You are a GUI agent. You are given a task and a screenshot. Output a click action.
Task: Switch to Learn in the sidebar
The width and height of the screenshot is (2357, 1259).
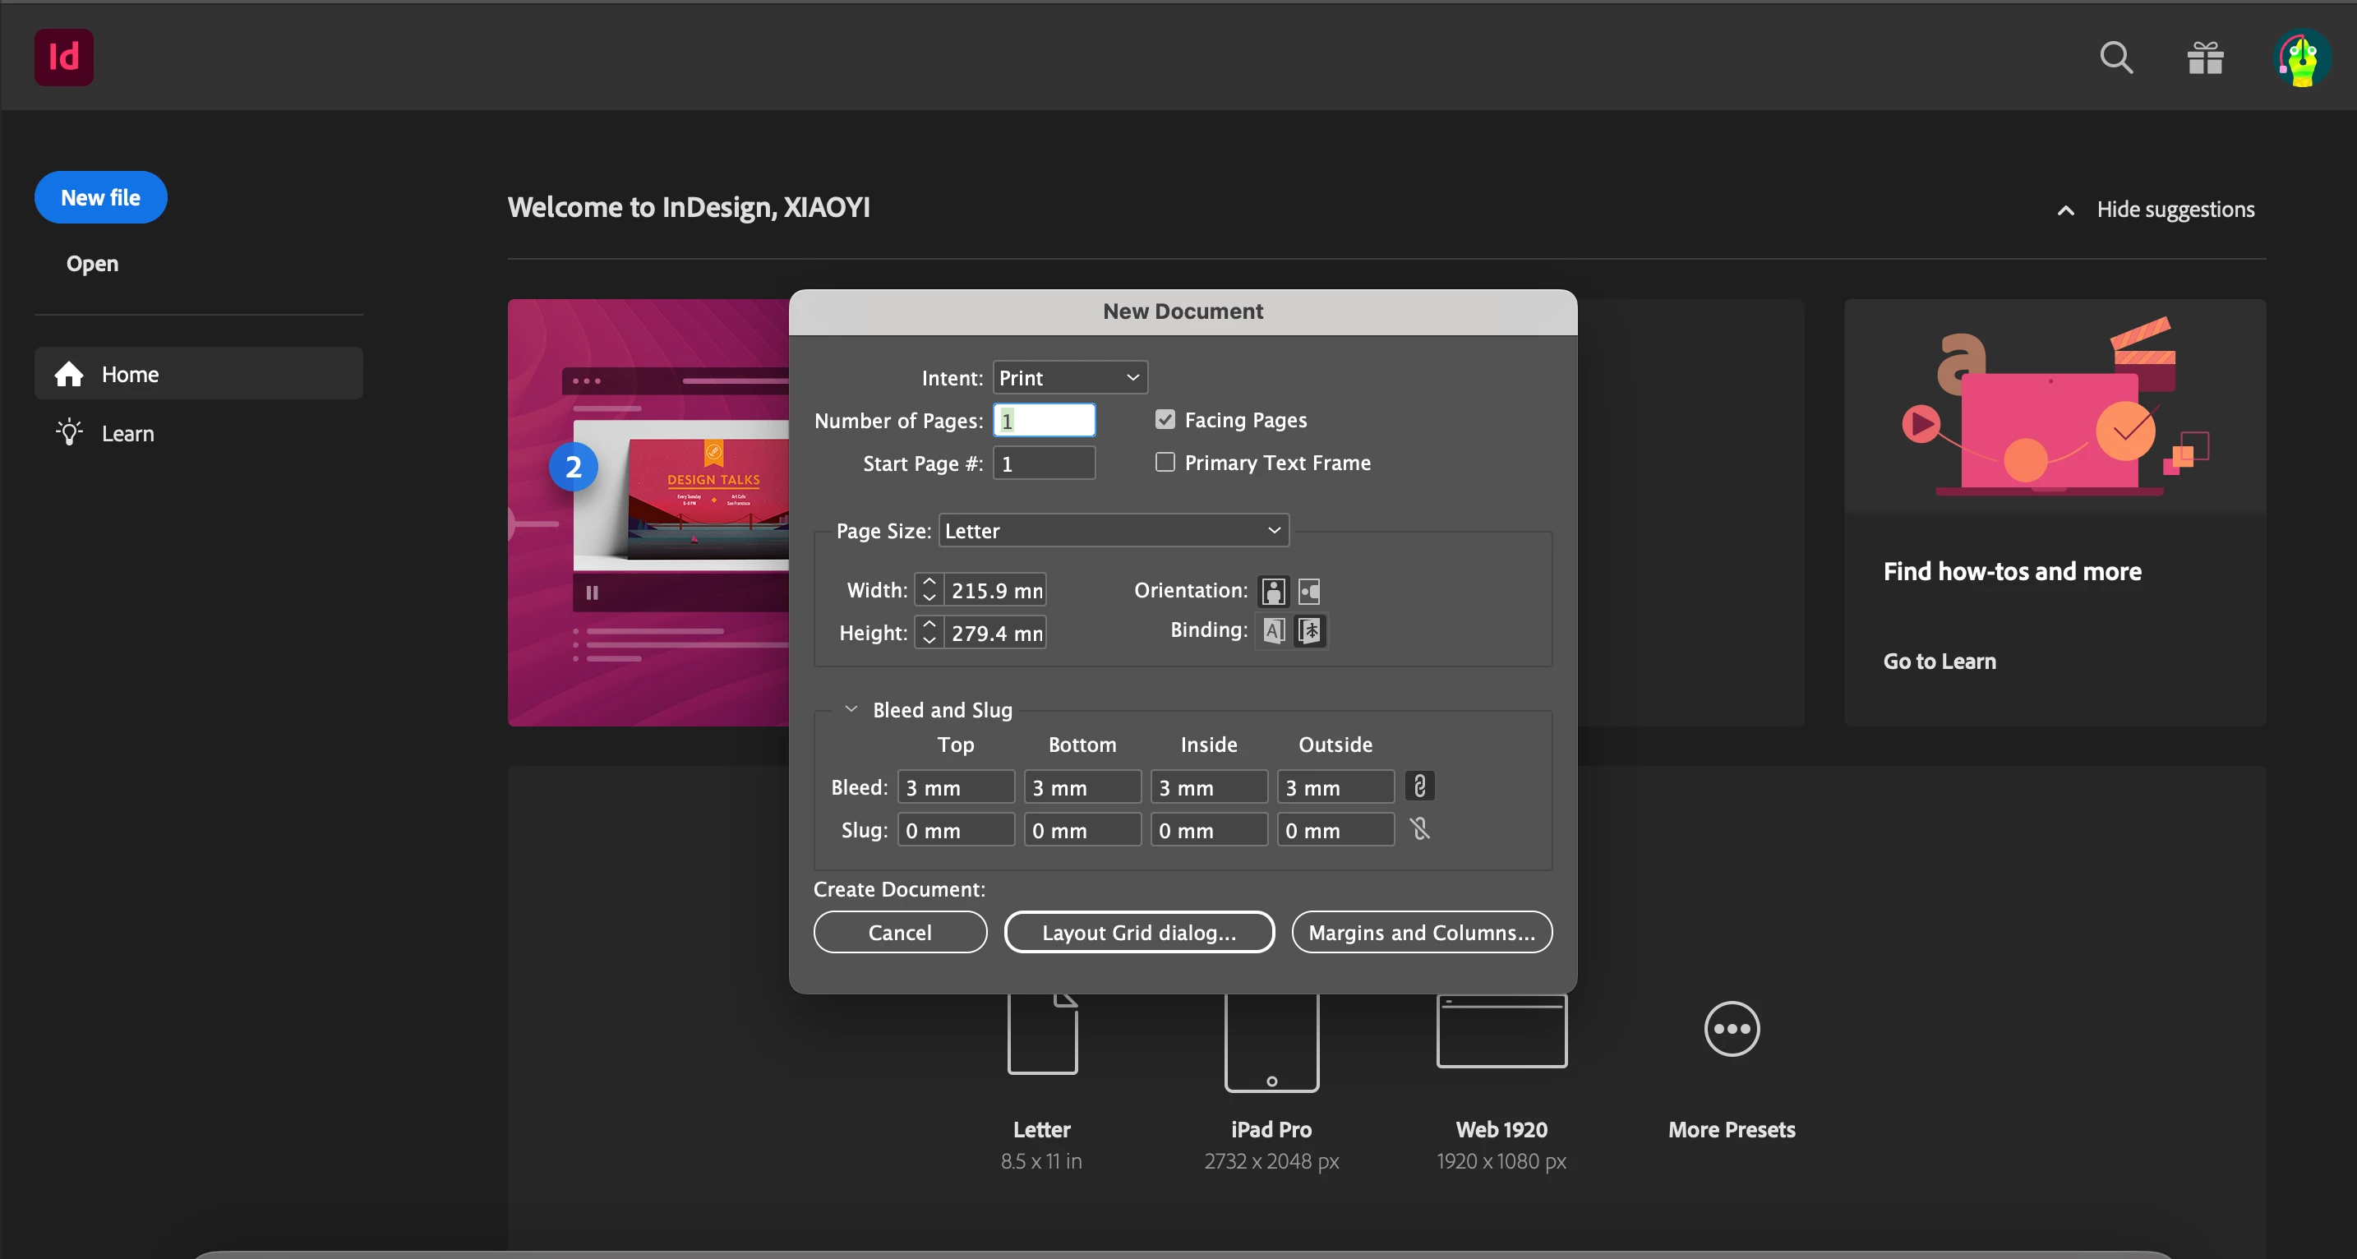pyautogui.click(x=128, y=434)
